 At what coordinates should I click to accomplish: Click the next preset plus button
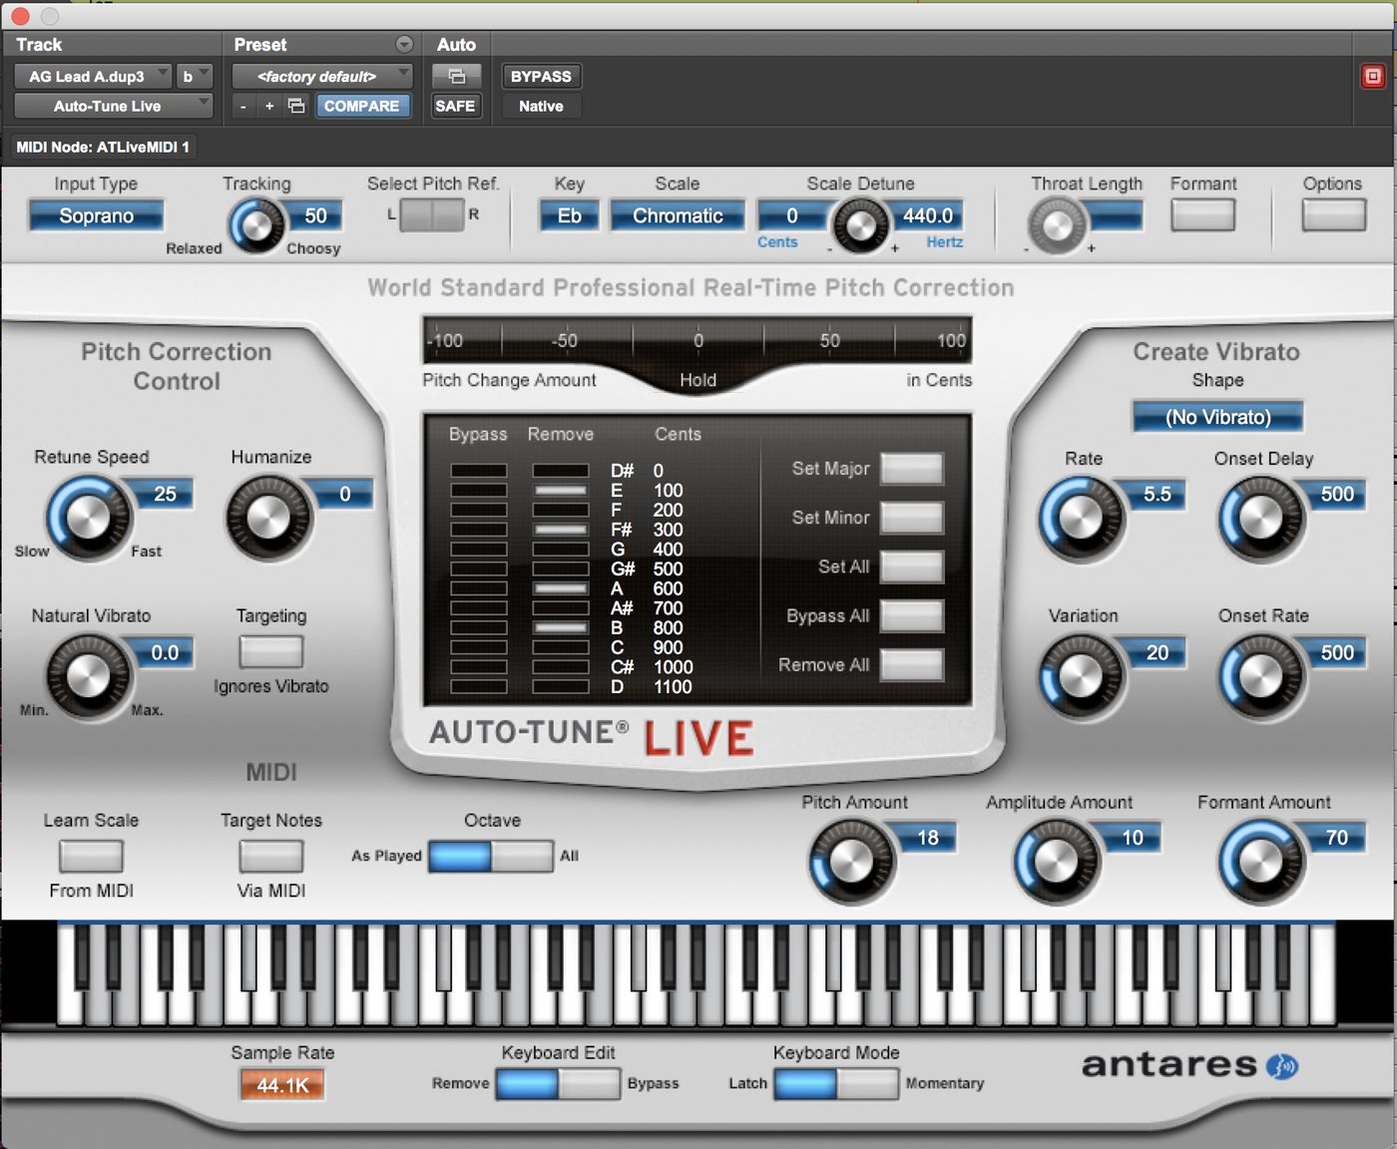click(x=269, y=106)
